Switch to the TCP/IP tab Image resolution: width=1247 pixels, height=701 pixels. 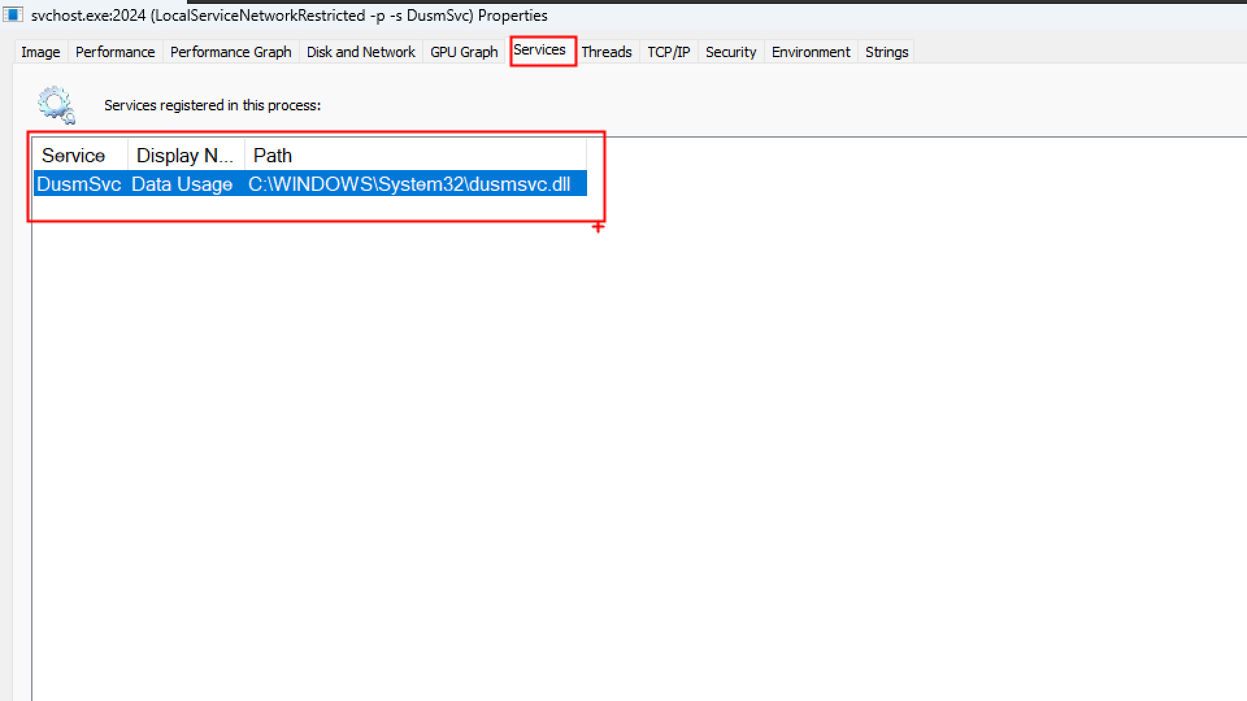click(x=668, y=52)
